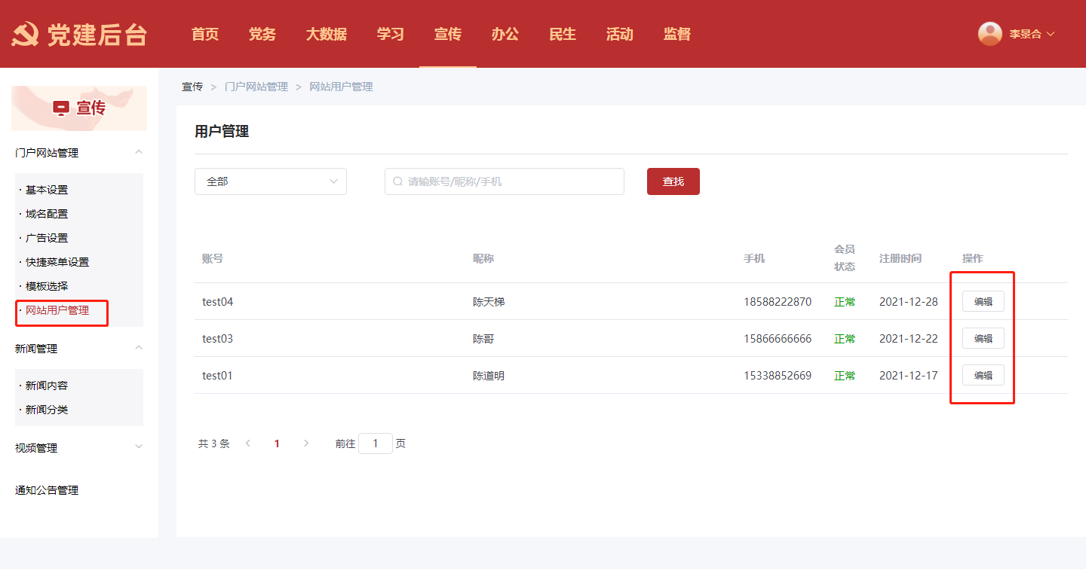
Task: Focus the account/nickname/phone search field
Action: pos(513,181)
